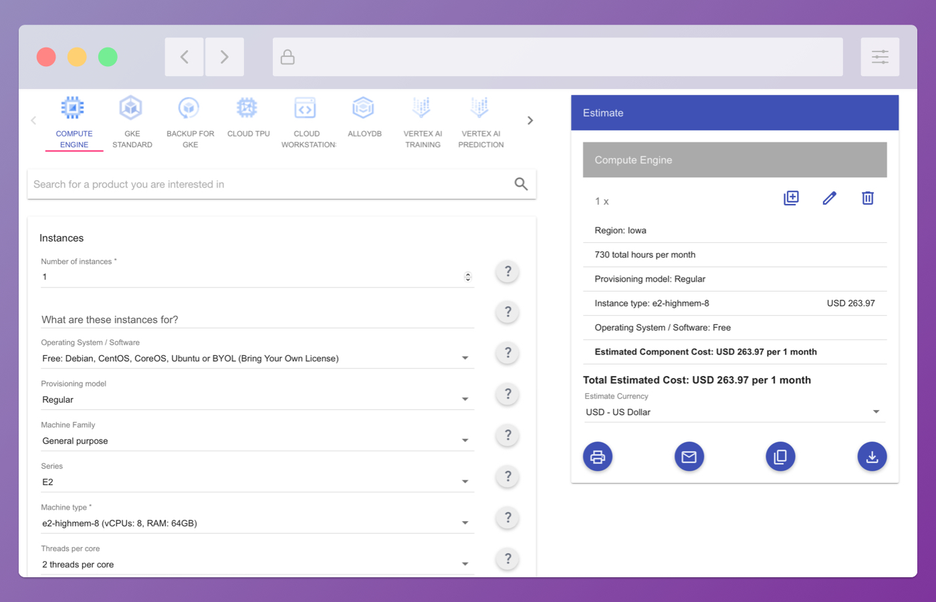The image size is (936, 602).
Task: Click '730 total hours per month' text
Action: click(645, 255)
